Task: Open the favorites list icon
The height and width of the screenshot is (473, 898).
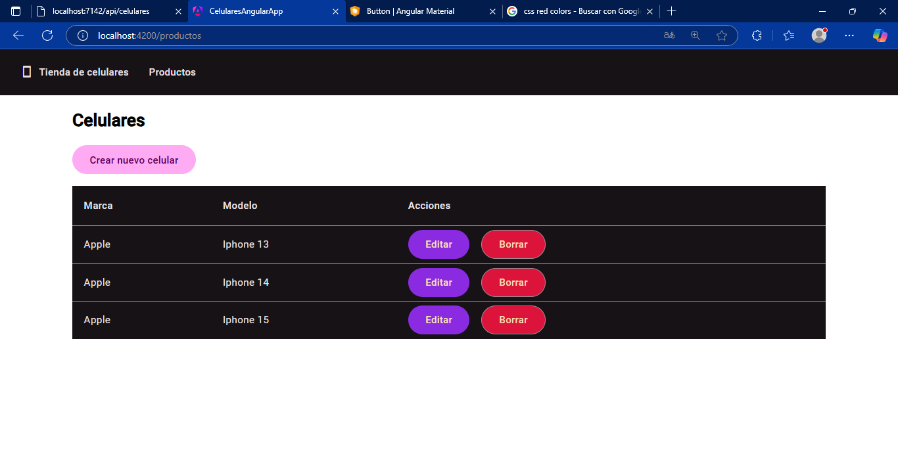Action: click(x=790, y=35)
